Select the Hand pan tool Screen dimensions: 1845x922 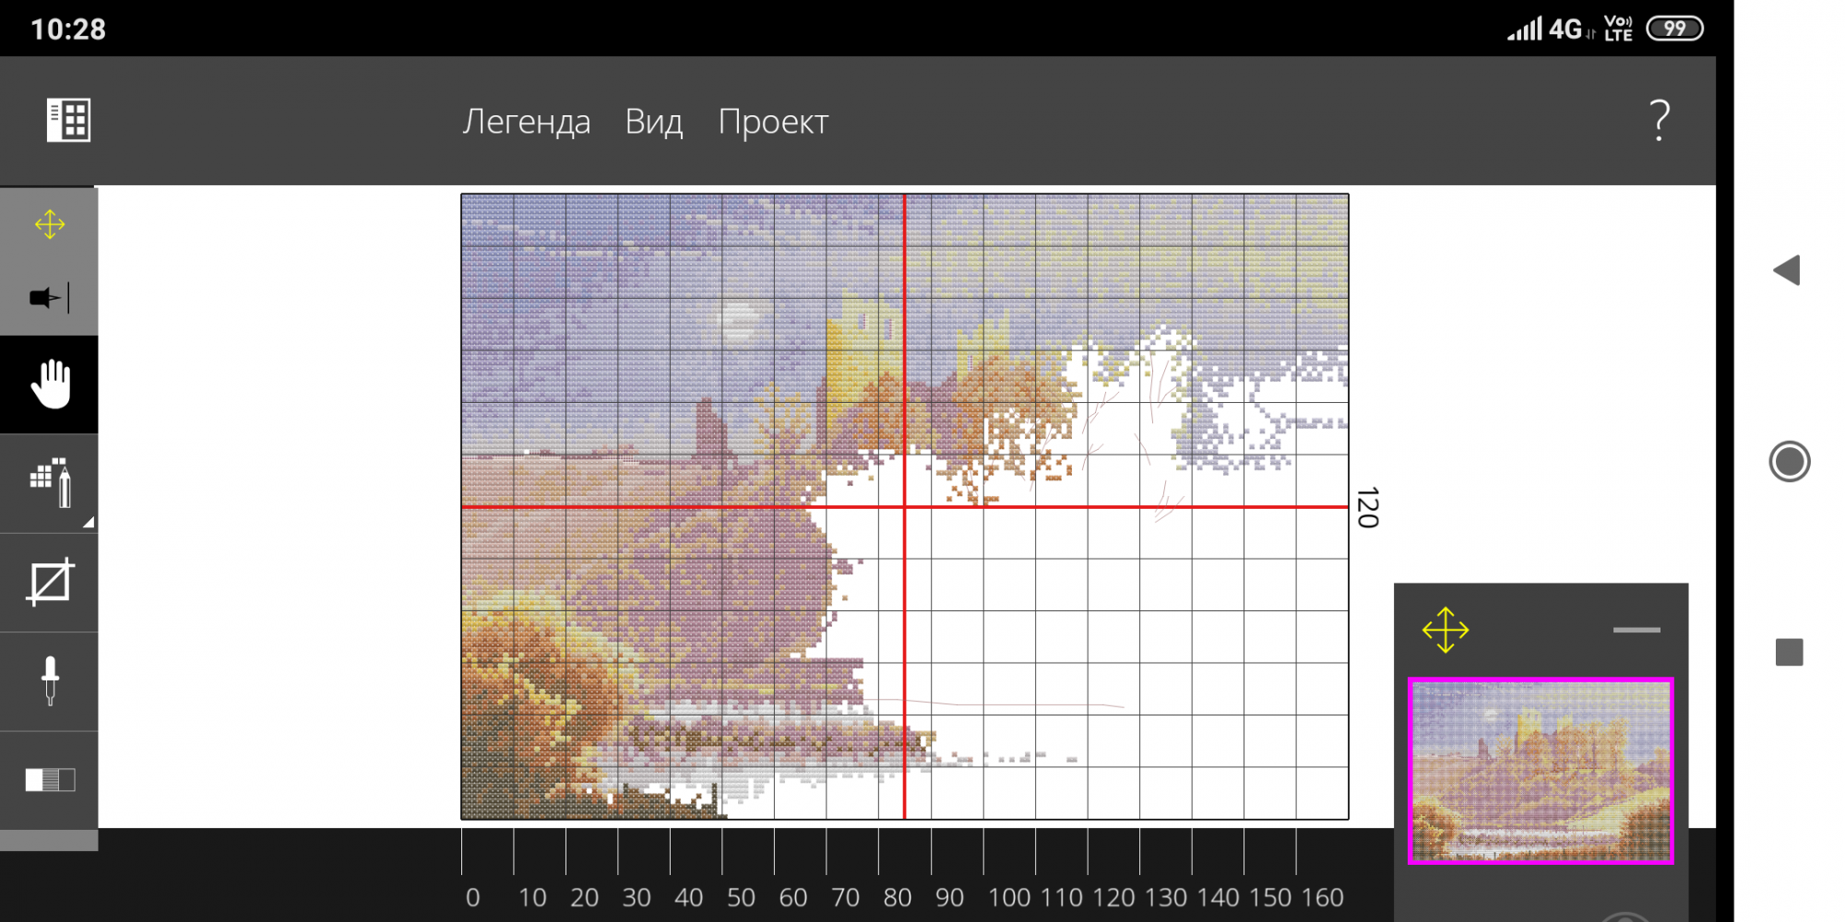coord(50,384)
